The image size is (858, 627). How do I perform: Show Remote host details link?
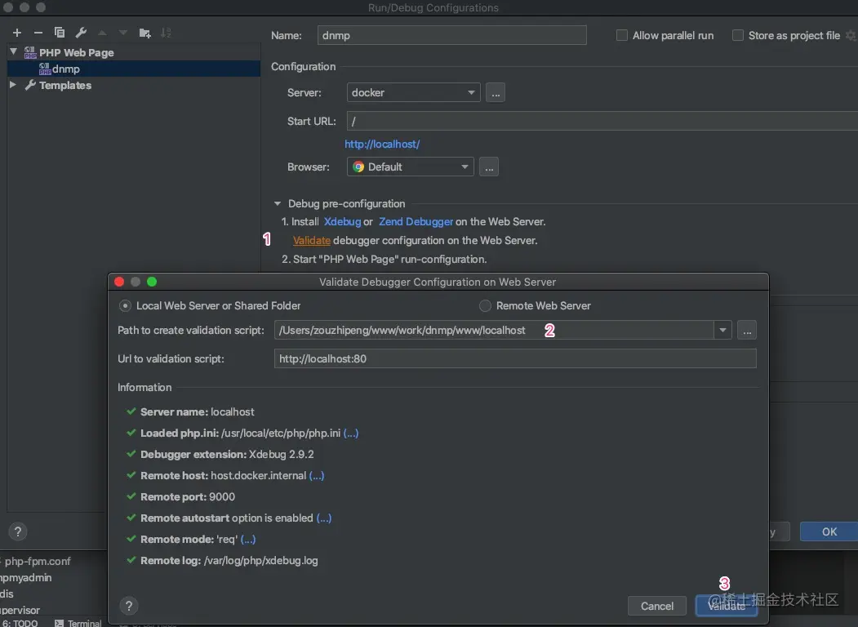[x=316, y=475]
